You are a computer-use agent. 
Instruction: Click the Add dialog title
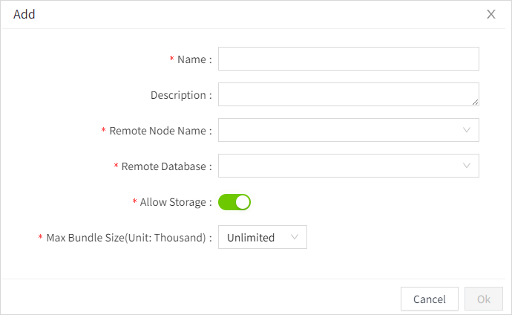click(24, 14)
